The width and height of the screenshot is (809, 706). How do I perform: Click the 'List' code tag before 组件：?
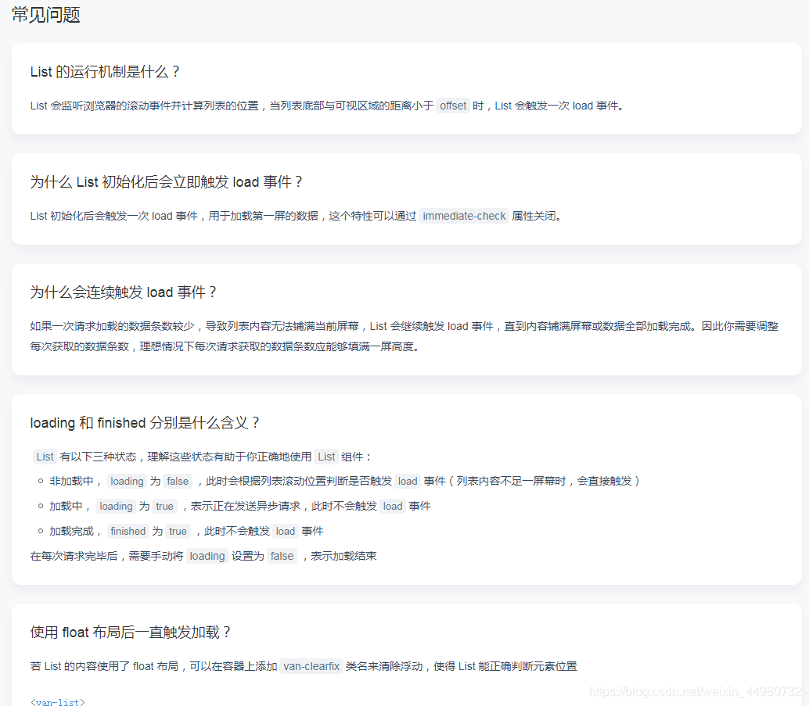(326, 457)
